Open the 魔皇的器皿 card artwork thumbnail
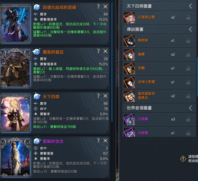The image size is (198, 181). pos(15,68)
